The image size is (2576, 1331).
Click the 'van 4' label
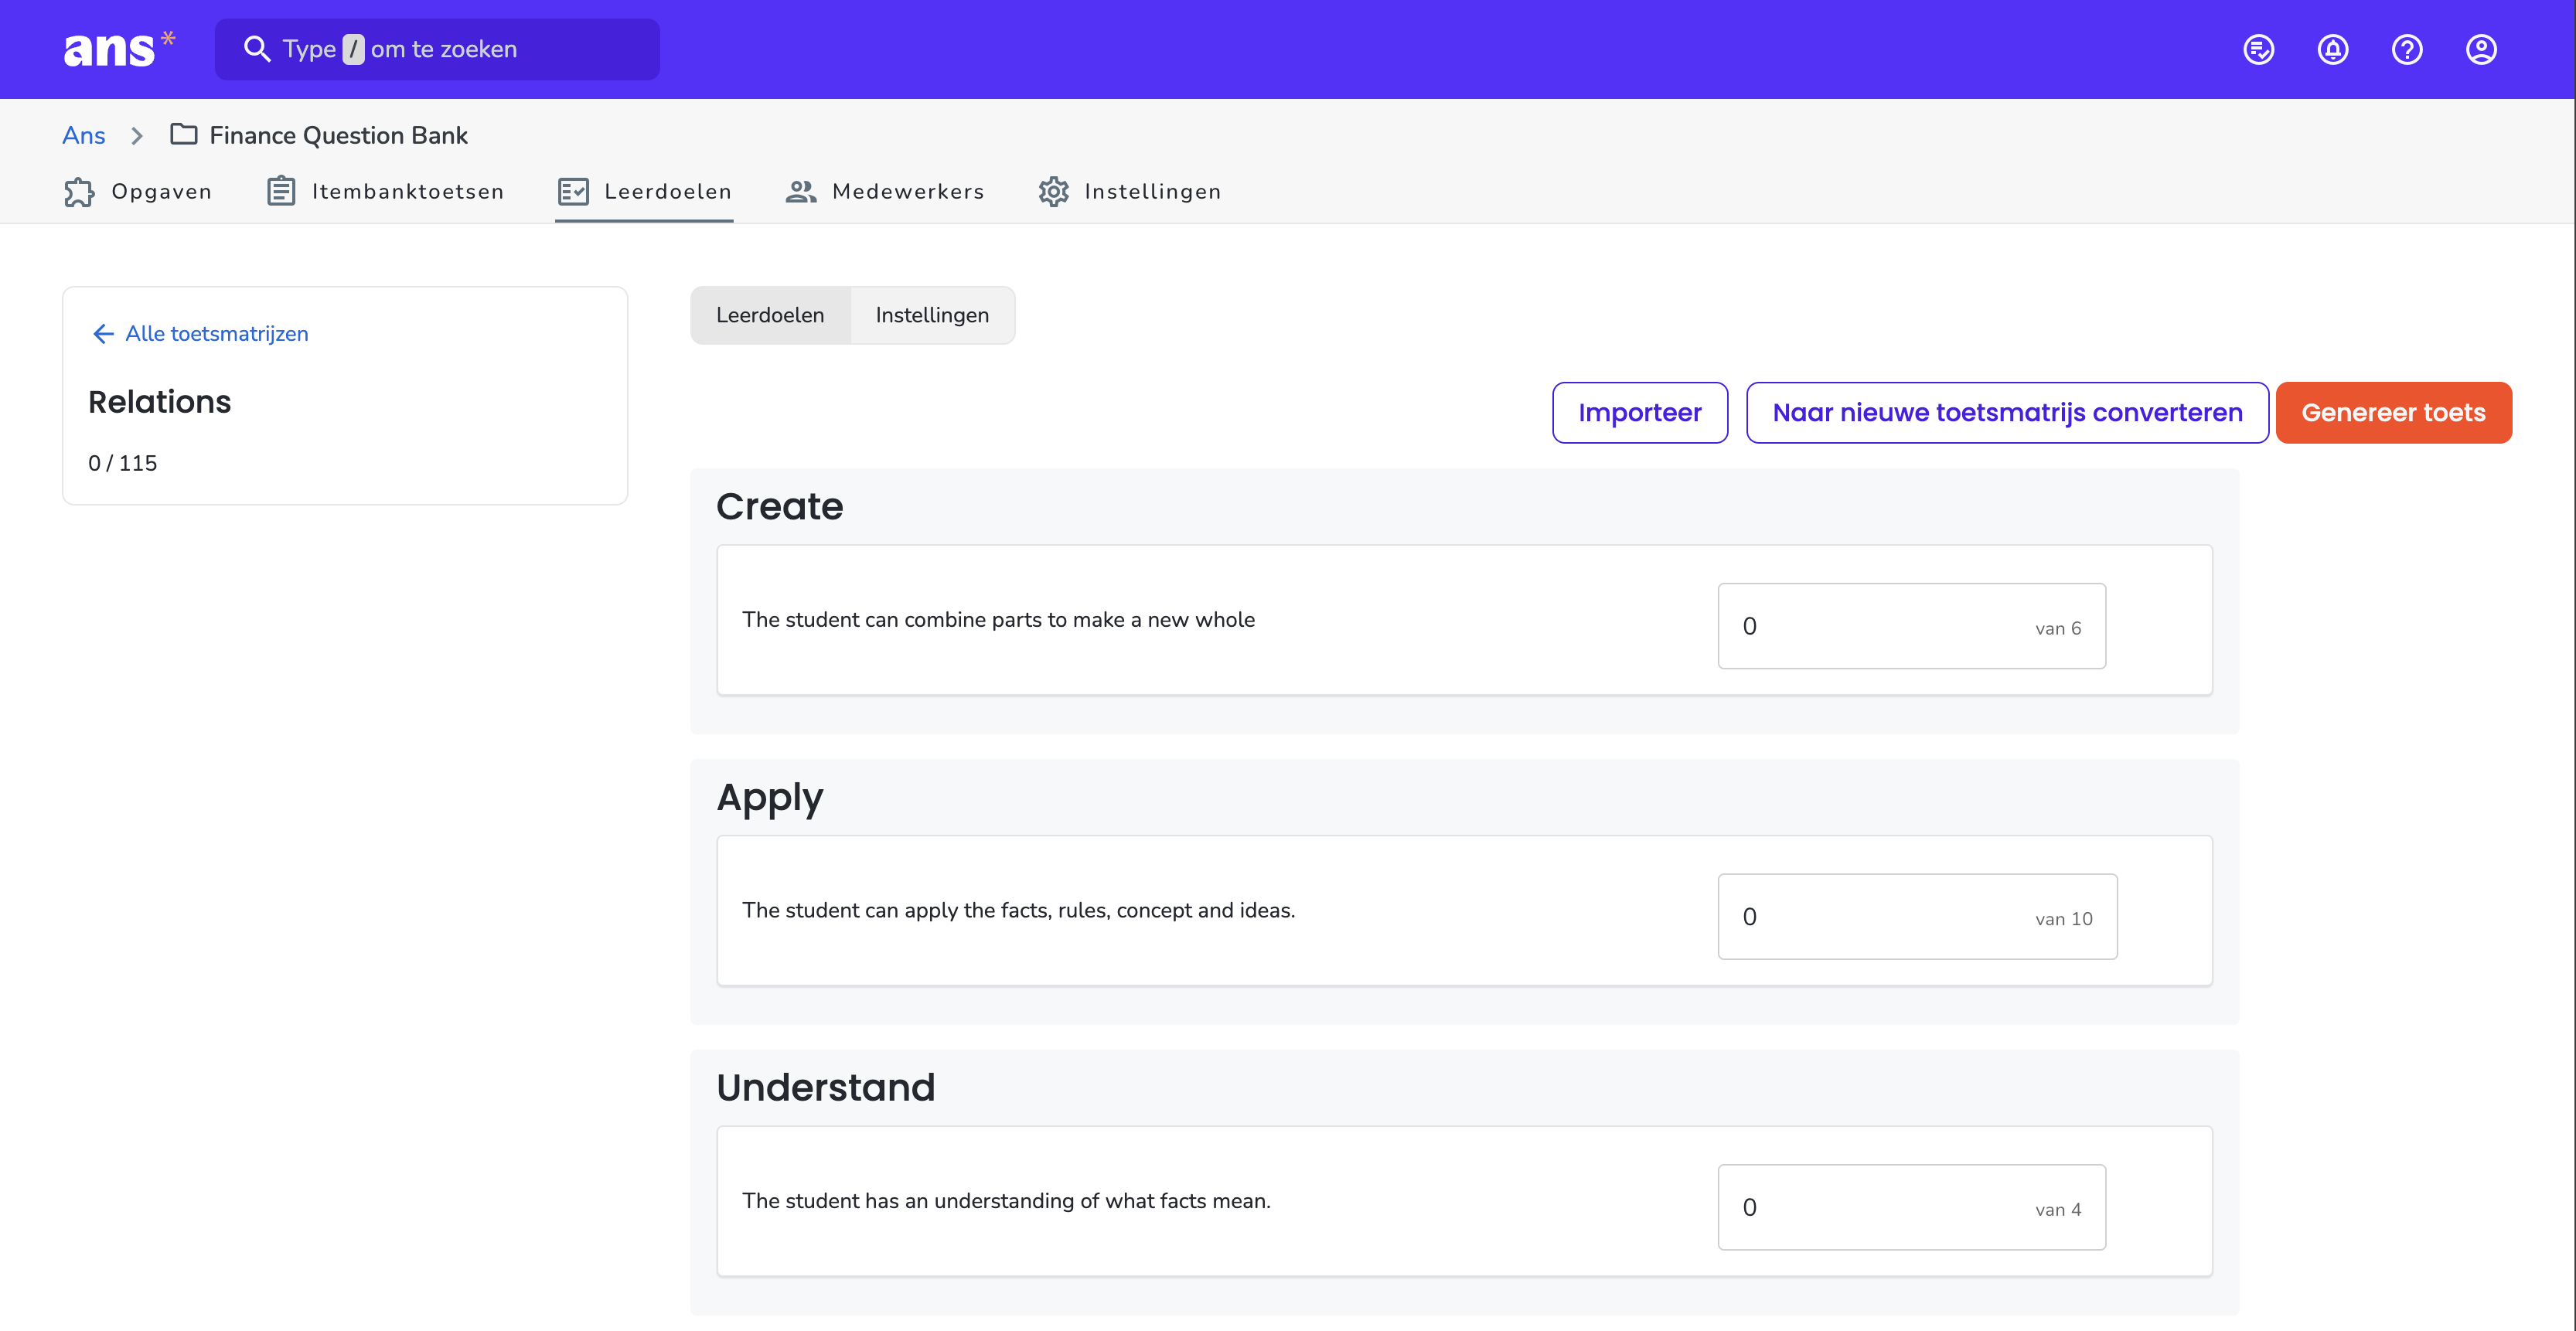click(x=2057, y=1210)
